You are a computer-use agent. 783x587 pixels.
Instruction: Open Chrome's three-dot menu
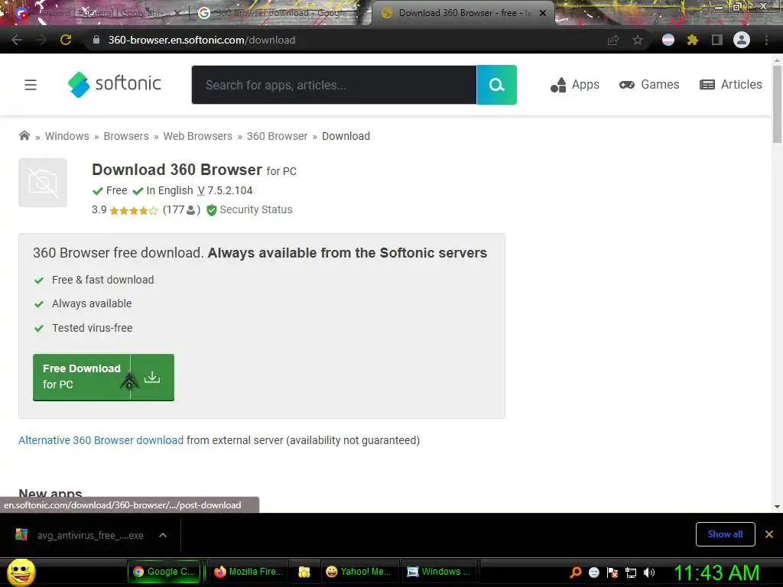coord(766,40)
